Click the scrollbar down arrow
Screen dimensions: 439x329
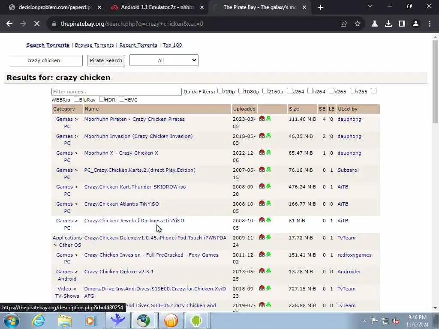[x=435, y=308]
